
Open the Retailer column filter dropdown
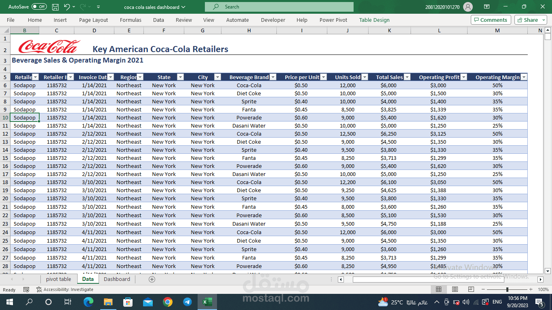[35, 77]
